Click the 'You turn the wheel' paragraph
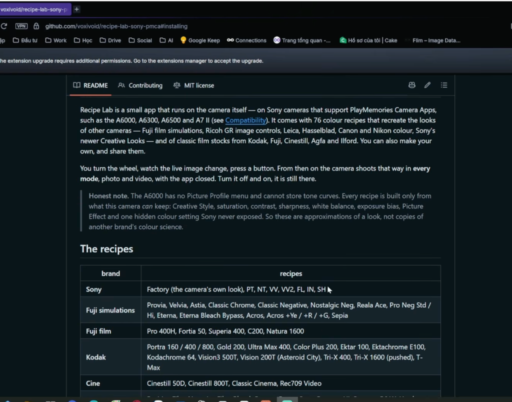 pos(255,173)
